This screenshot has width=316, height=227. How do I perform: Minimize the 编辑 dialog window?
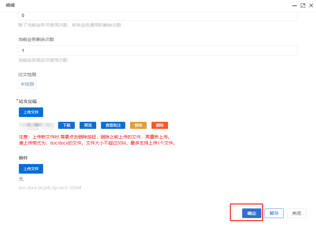coord(294,5)
